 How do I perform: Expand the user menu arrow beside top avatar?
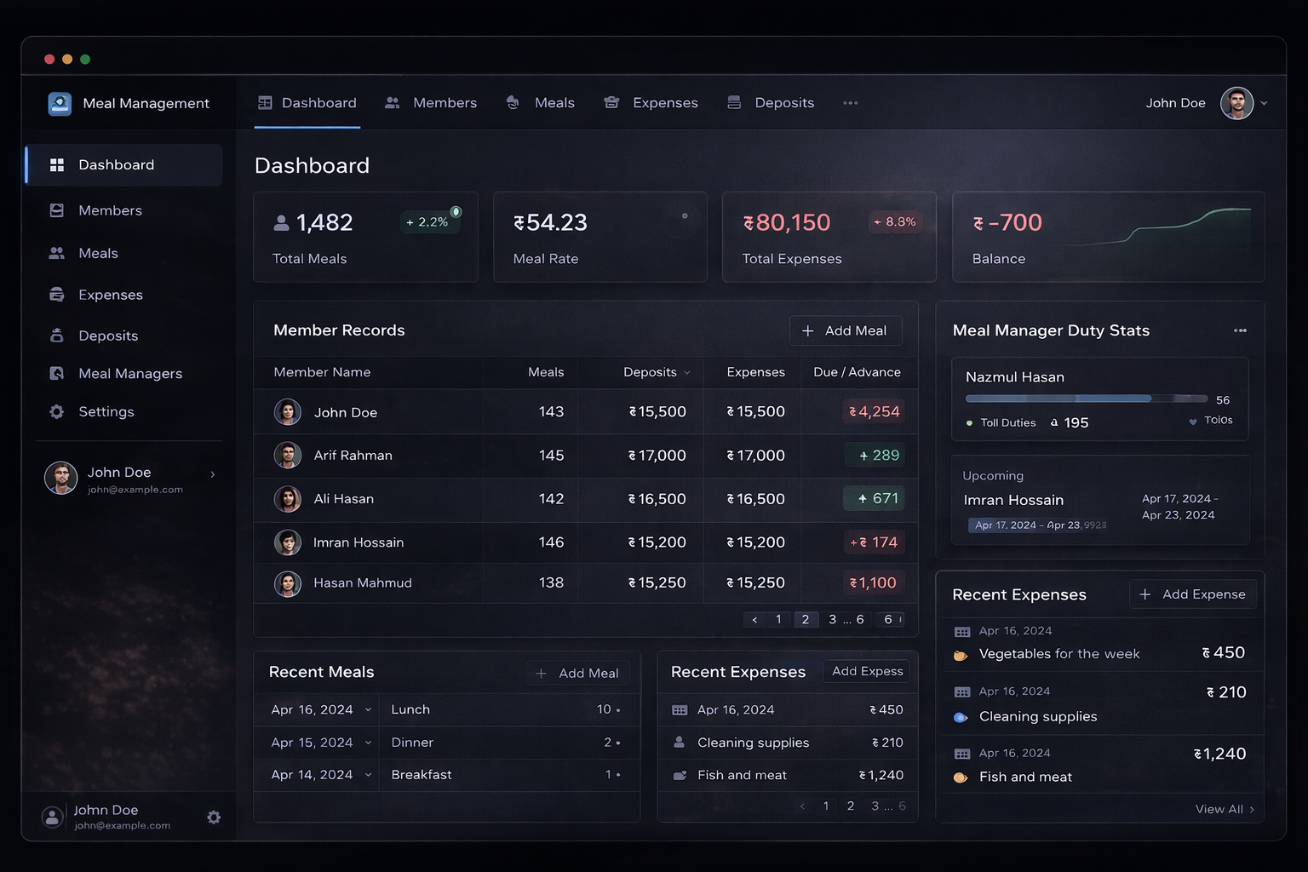[1265, 103]
